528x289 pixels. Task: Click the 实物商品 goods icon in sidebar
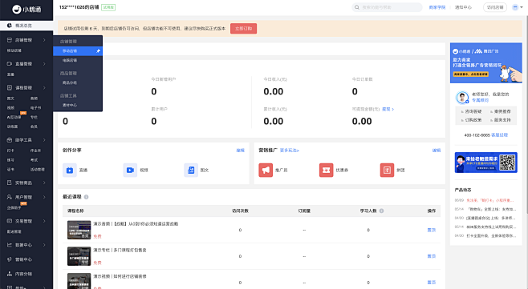[10, 183]
